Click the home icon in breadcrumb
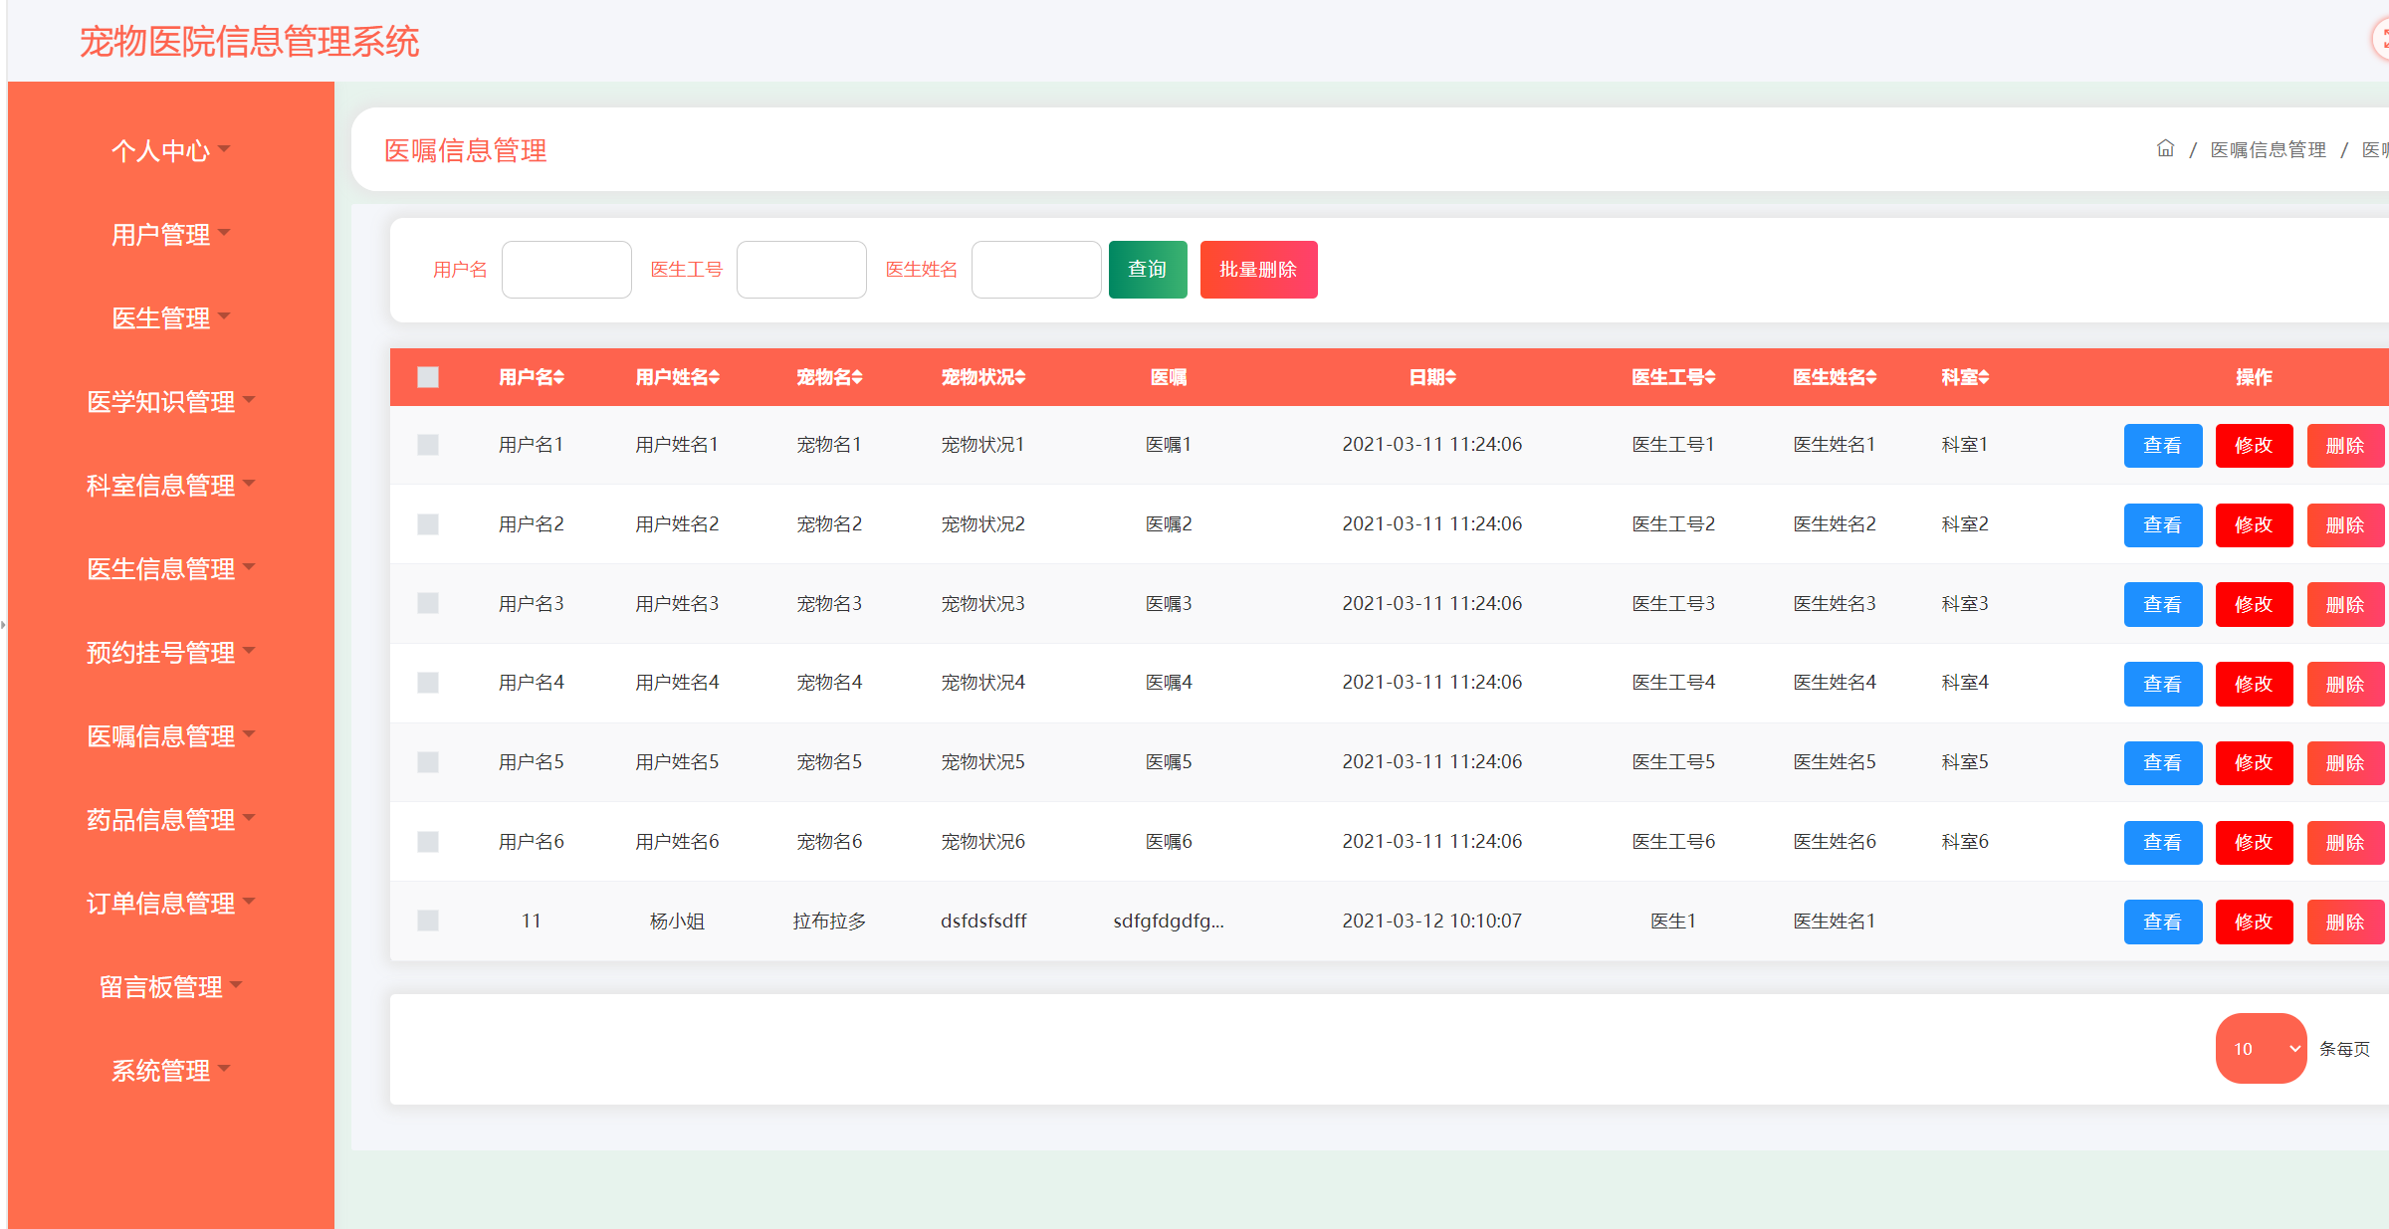2389x1229 pixels. pyautogui.click(x=2165, y=149)
